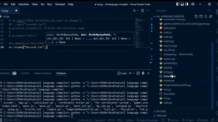Open main2.py in Explorer
The height and width of the screenshot is (122, 218).
[169, 41]
